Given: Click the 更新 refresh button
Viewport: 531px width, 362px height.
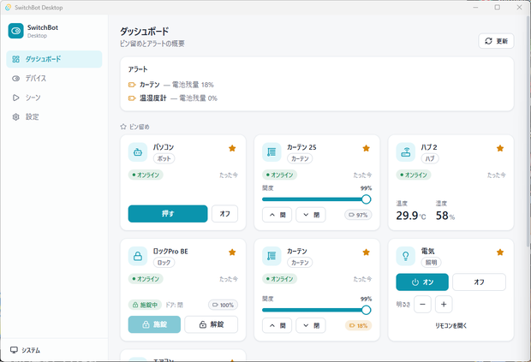Looking at the screenshot, I should pyautogui.click(x=496, y=41).
